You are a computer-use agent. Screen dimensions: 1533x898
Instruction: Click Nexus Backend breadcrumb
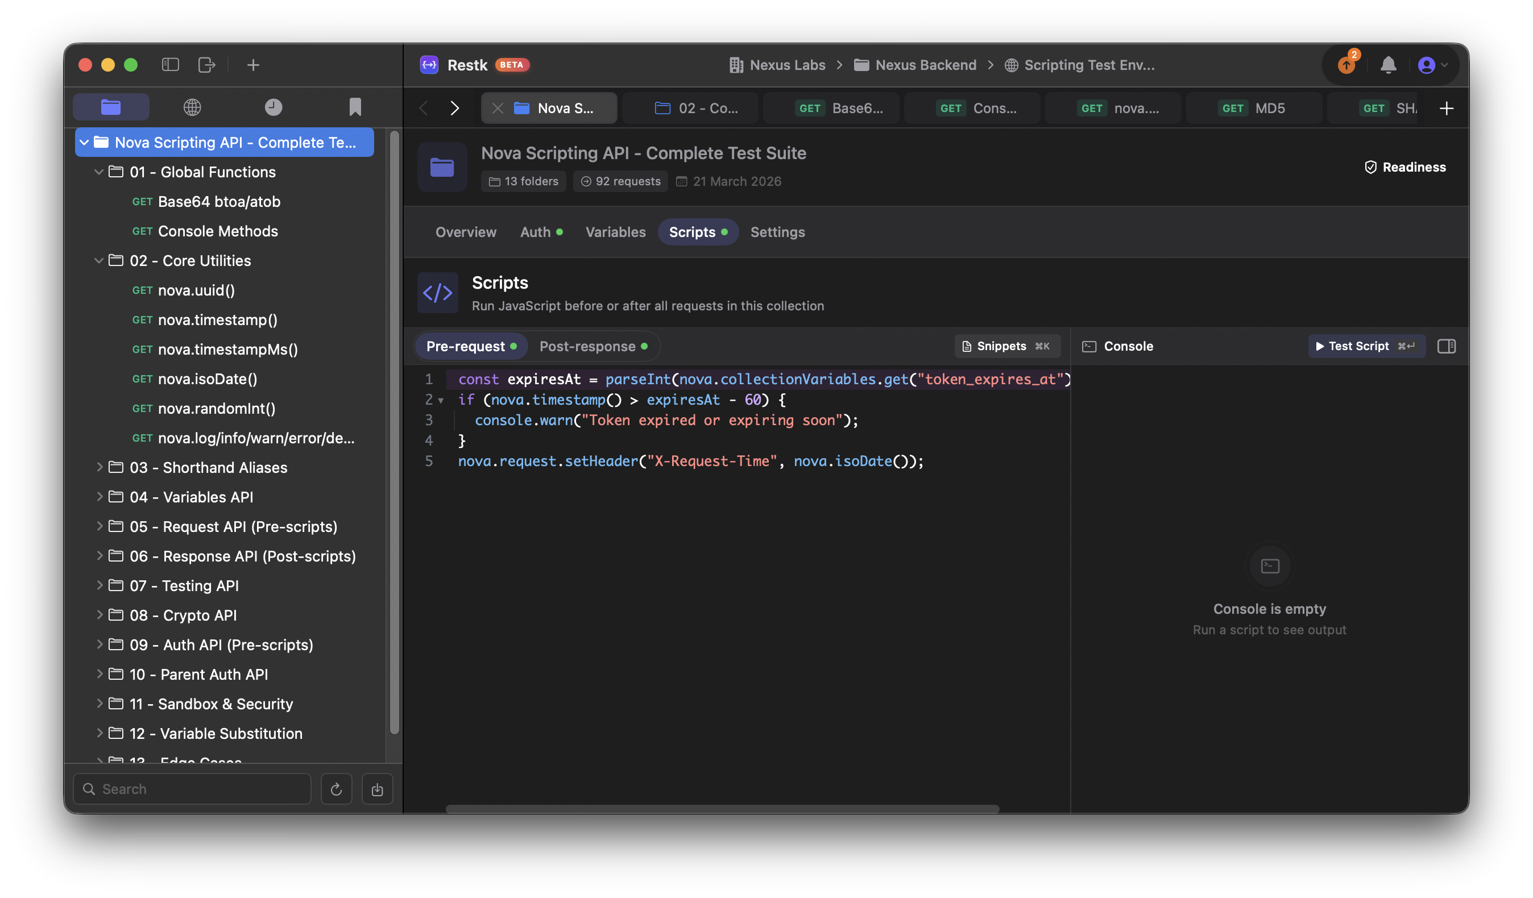[915, 65]
